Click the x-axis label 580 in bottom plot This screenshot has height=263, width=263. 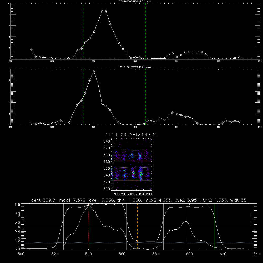[156, 254]
